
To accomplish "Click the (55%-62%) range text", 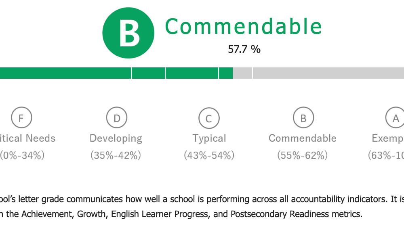I will tap(303, 155).
